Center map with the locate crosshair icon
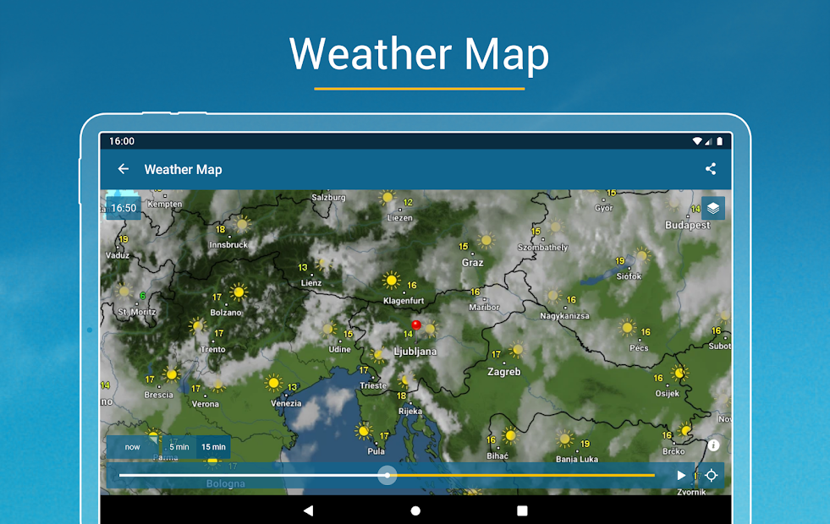This screenshot has width=830, height=524. point(711,476)
